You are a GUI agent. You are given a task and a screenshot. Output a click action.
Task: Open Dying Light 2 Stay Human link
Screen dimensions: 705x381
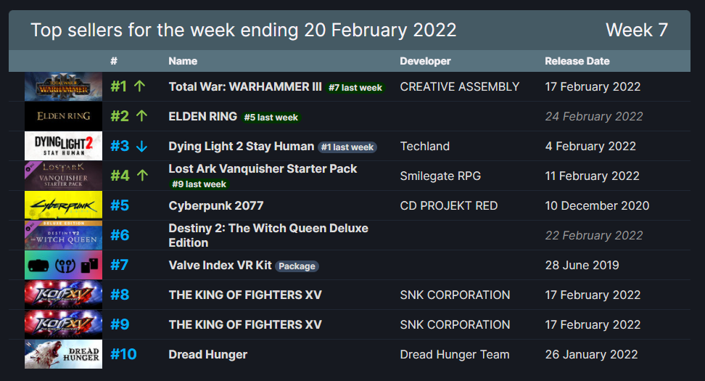pyautogui.click(x=241, y=146)
